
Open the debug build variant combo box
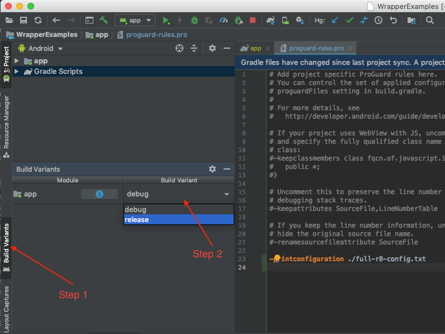[179, 194]
